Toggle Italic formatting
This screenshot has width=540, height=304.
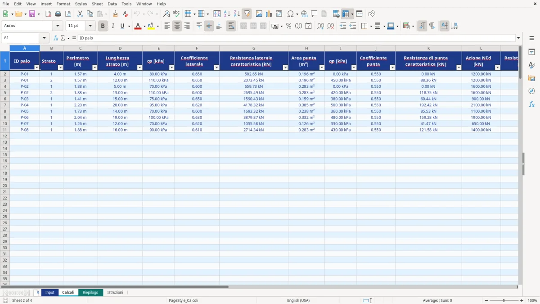(x=112, y=26)
